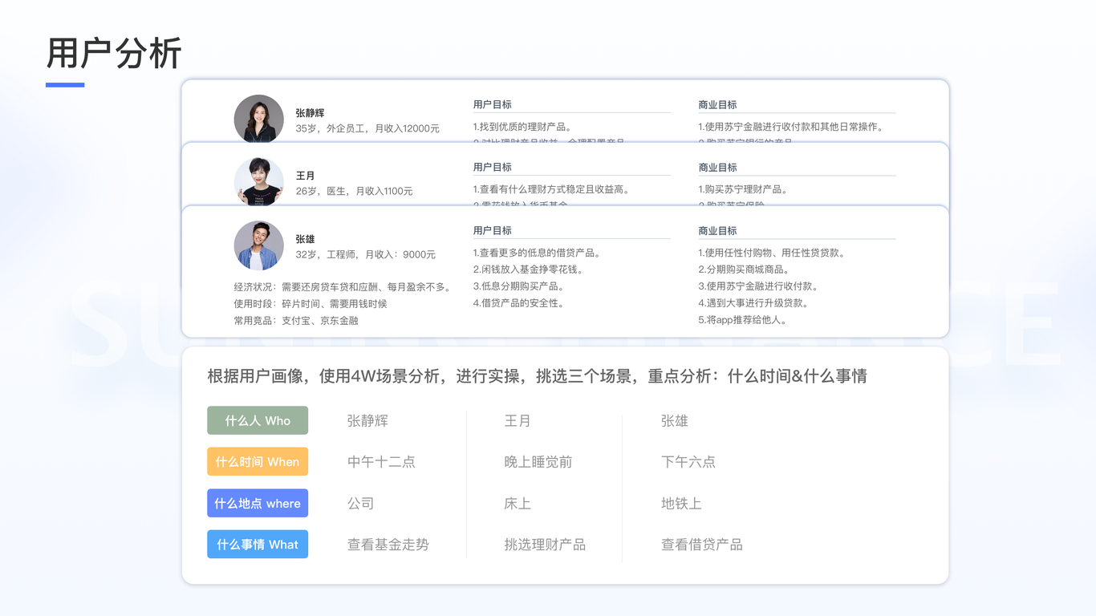1096x616 pixels.
Task: Click the line 4.借贷产品的安全性。
Action: (518, 303)
